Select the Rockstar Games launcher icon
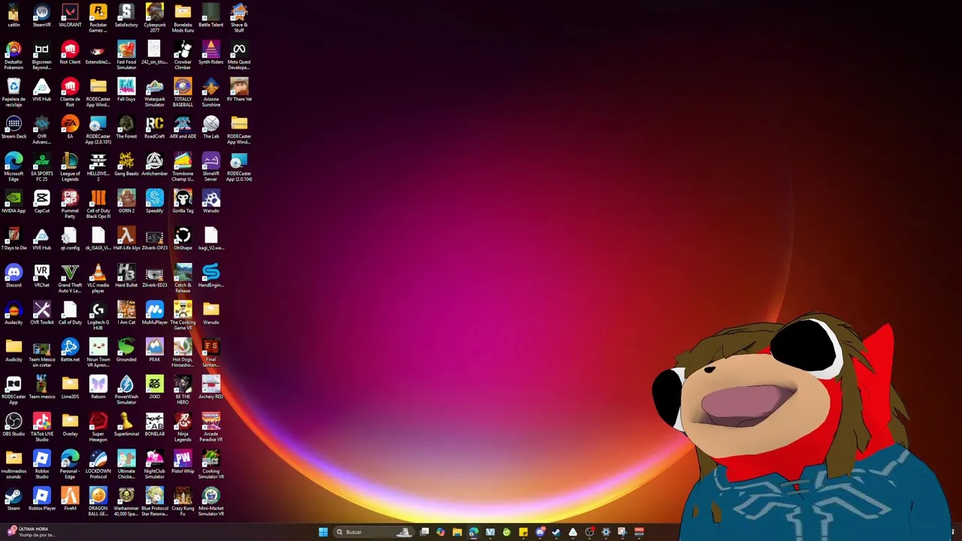 pyautogui.click(x=98, y=18)
